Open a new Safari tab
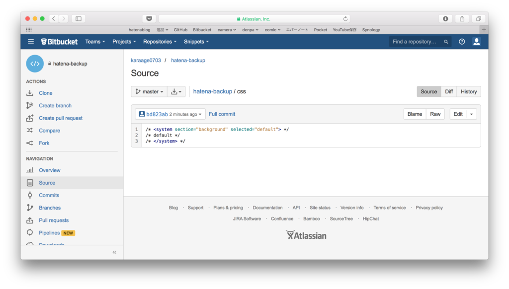The width and height of the screenshot is (509, 289). [484, 30]
